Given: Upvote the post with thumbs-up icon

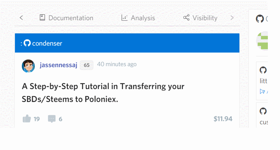Looking at the screenshot, I should point(27,119).
